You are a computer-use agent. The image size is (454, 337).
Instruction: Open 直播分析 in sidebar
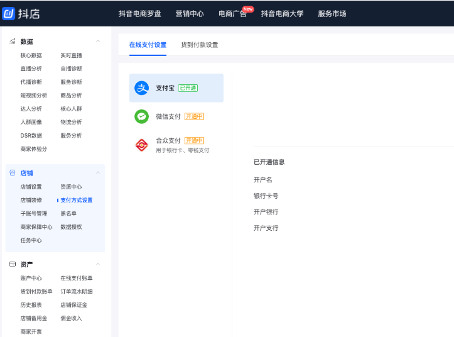point(31,69)
